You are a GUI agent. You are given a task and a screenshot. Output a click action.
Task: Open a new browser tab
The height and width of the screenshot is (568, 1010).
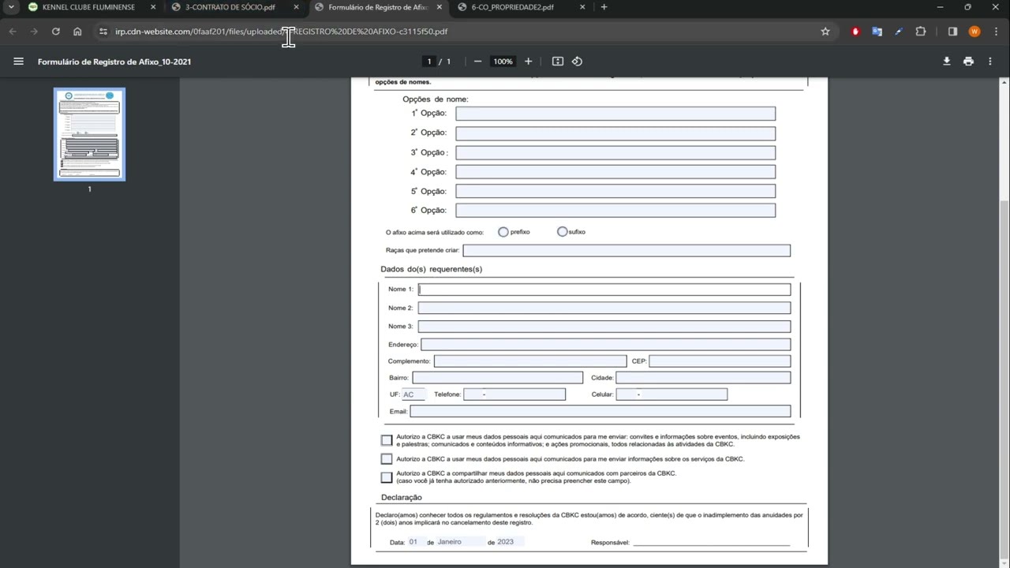point(604,7)
